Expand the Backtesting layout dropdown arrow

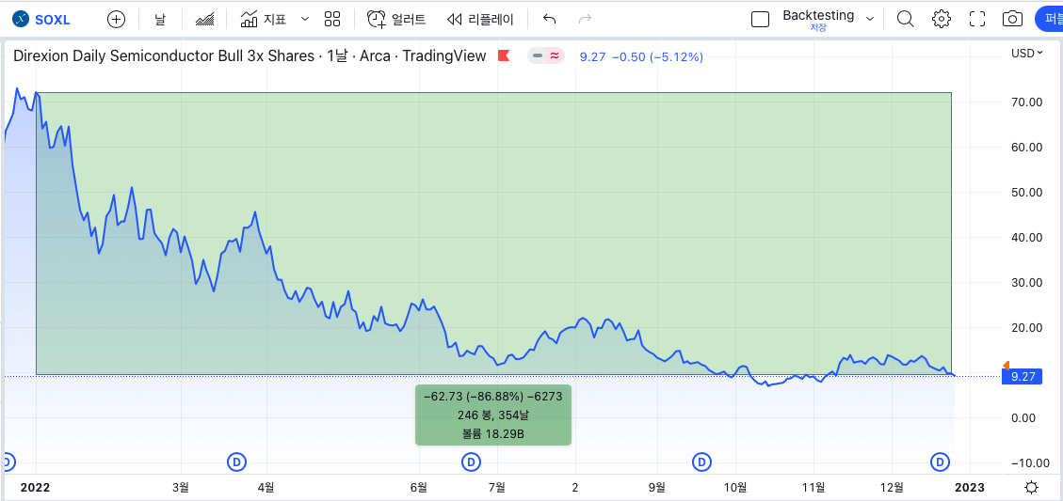pyautogui.click(x=871, y=19)
